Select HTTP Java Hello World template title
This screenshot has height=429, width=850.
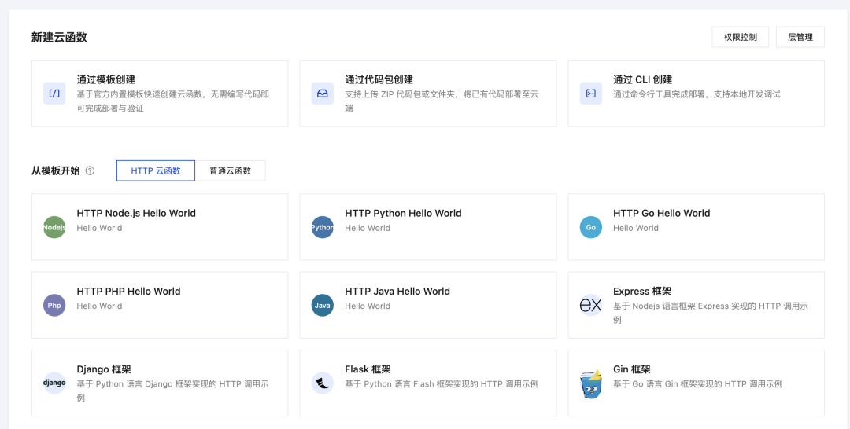pyautogui.click(x=397, y=291)
